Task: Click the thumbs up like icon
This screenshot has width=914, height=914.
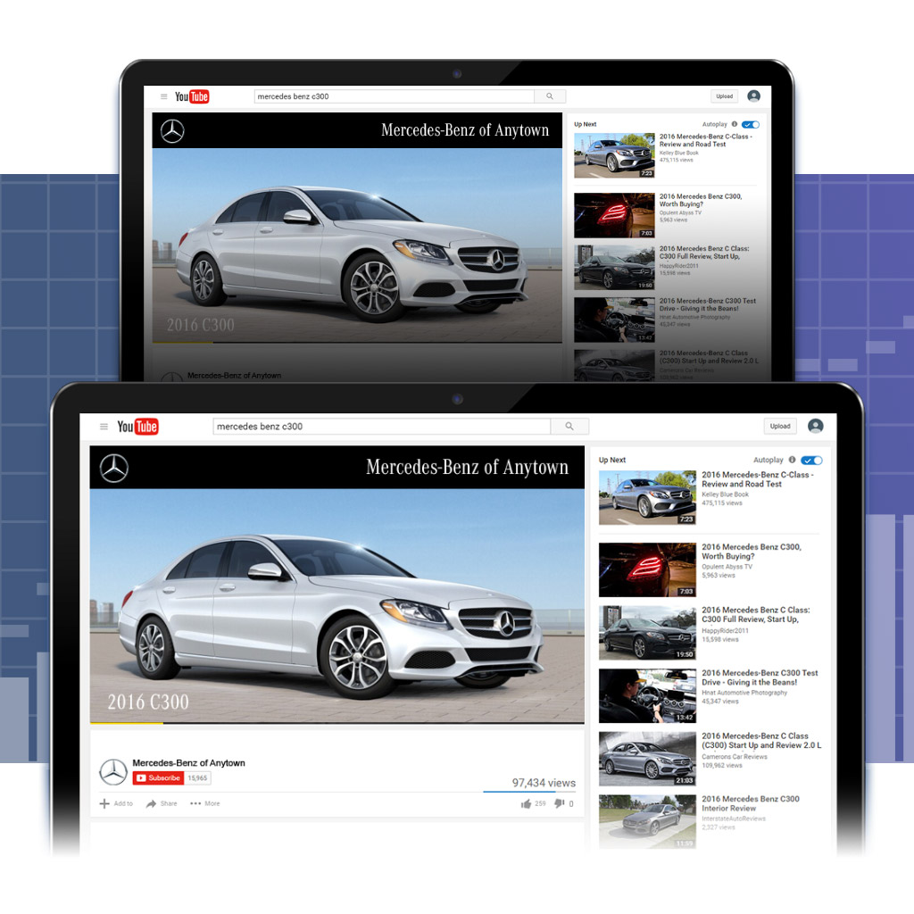Action: coord(526,804)
